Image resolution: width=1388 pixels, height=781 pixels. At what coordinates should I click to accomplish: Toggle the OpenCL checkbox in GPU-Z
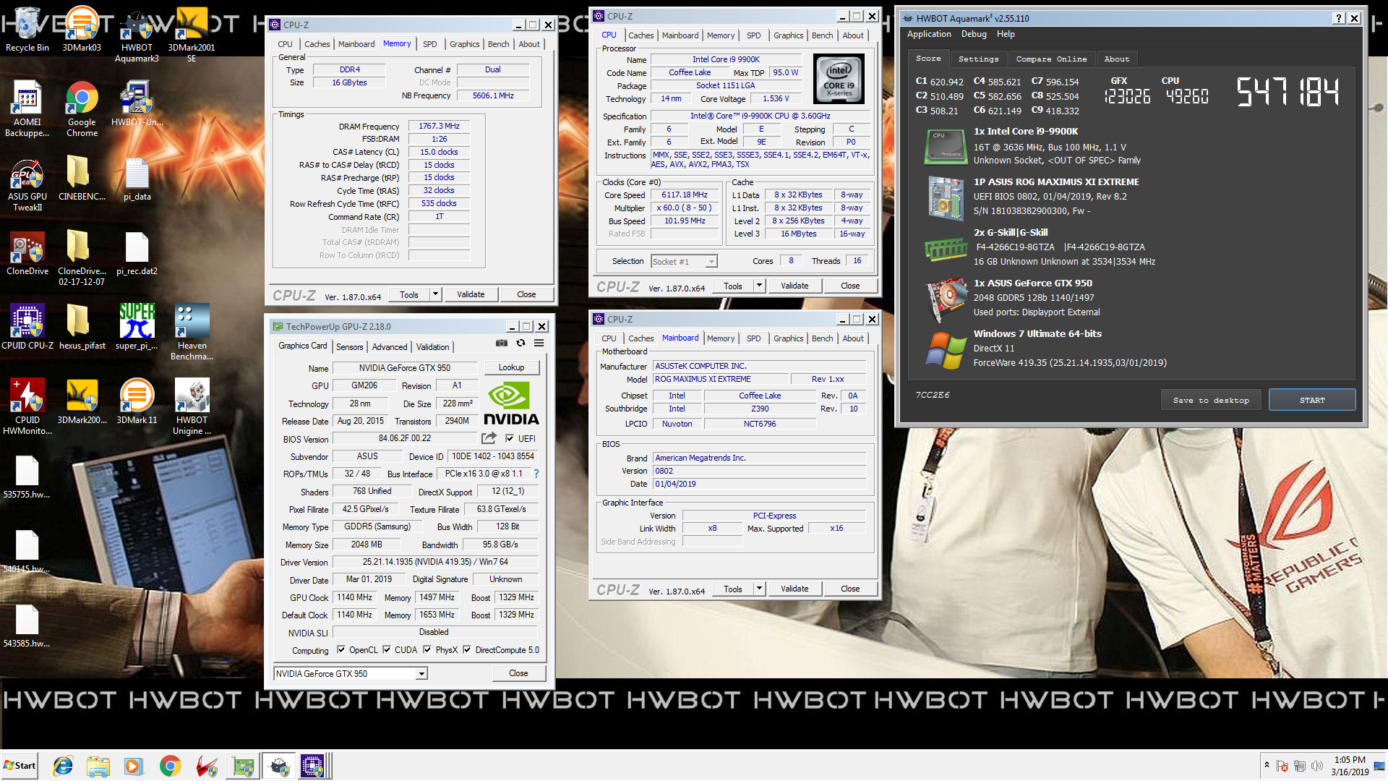[x=341, y=649]
